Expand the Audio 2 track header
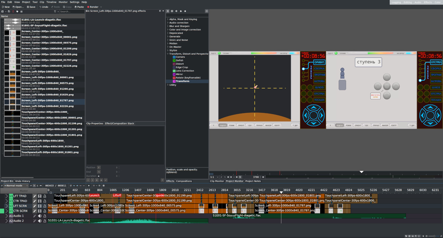The width and height of the screenshot is (443, 238). 6,221
